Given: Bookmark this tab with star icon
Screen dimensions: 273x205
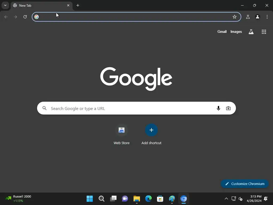Looking at the screenshot, I should [x=235, y=17].
